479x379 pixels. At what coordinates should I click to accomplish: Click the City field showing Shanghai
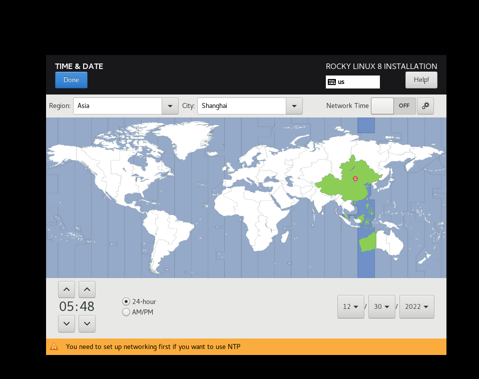click(242, 106)
